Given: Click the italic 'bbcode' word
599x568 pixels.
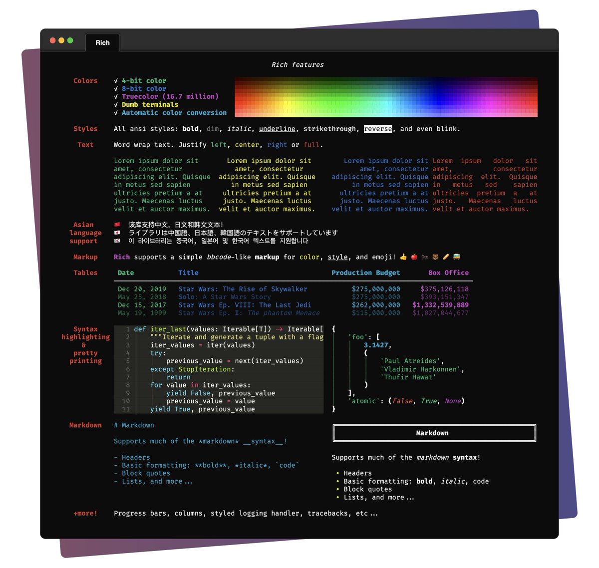Looking at the screenshot, I should point(219,257).
